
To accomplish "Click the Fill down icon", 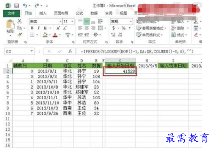I will click(196, 28).
